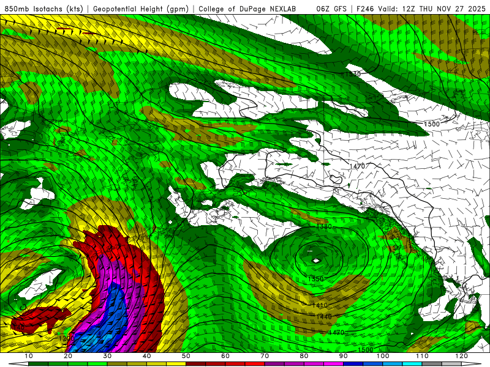
Task: Pick bright yellow legend segment ending at 50
Action: click(x=176, y=364)
